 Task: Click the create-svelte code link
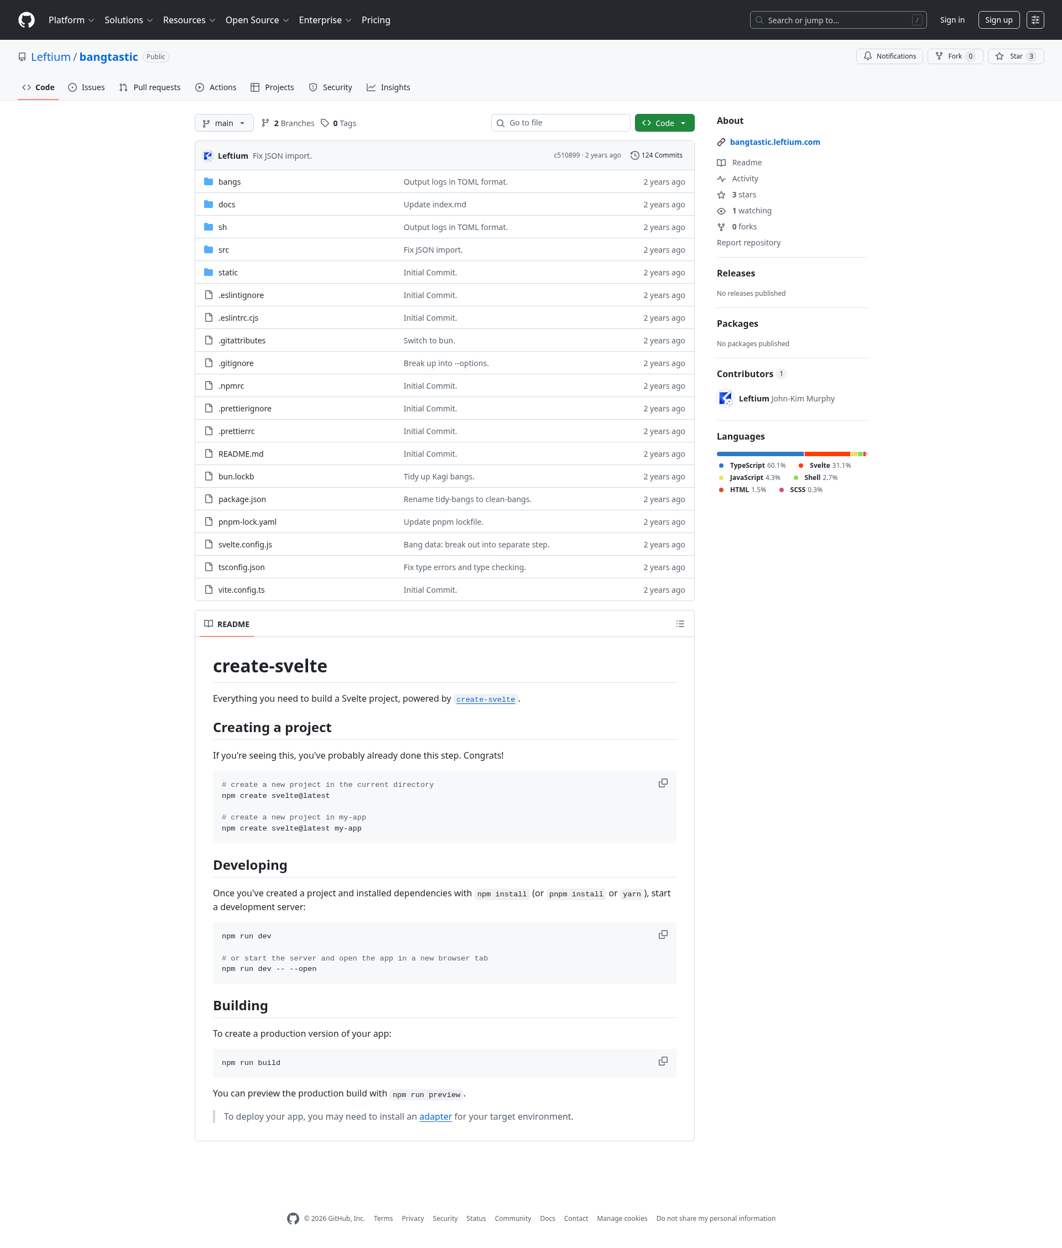point(485,699)
